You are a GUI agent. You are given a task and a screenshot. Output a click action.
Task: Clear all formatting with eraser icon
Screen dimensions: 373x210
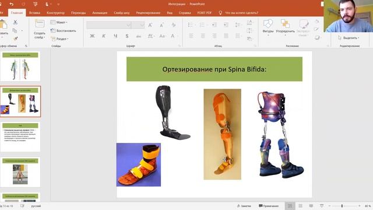[174, 25]
